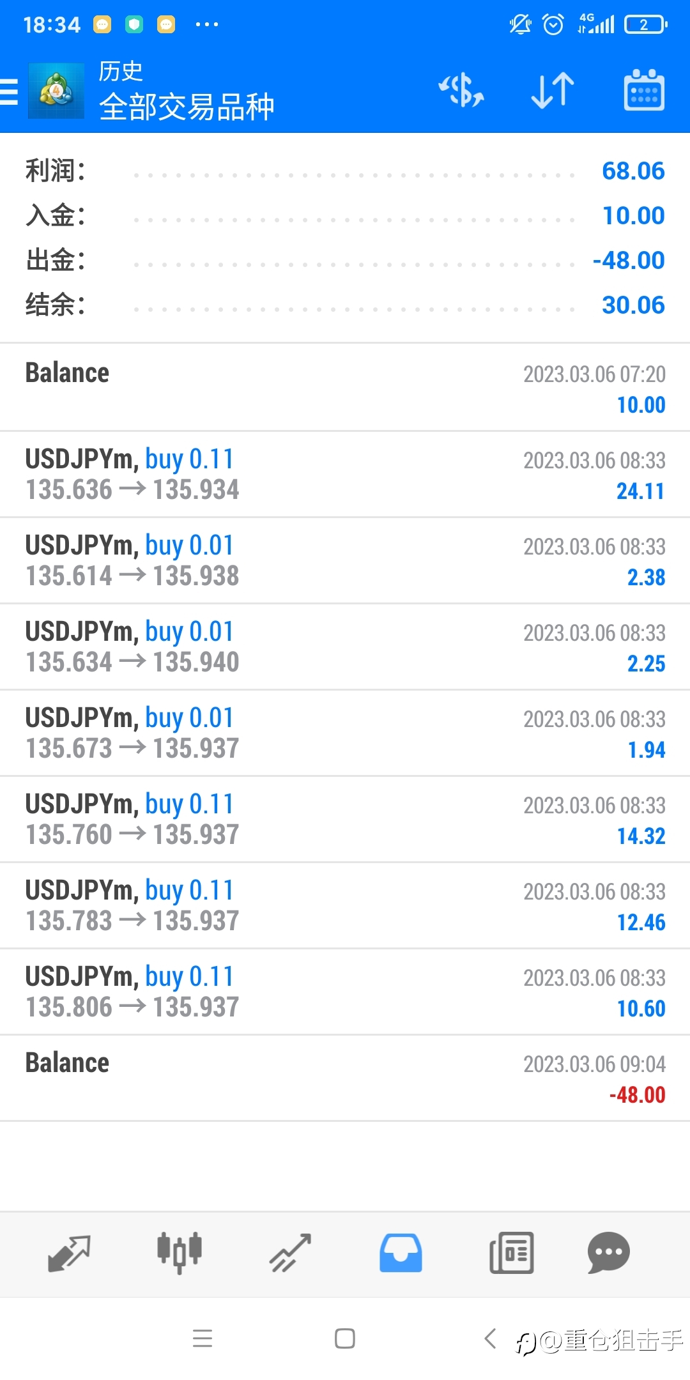This screenshot has height=1380, width=690.
Task: Open the News tab
Action: (x=511, y=1253)
